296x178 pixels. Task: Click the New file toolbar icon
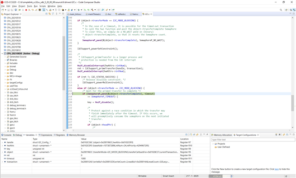(3, 10)
